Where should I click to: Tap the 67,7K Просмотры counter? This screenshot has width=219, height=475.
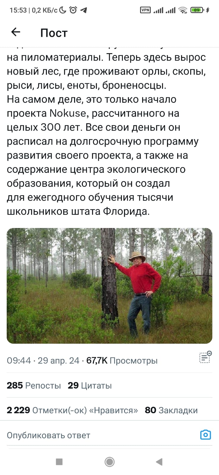122,360
